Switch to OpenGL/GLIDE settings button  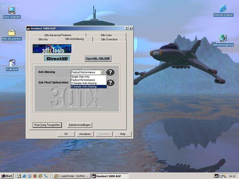coord(98,59)
